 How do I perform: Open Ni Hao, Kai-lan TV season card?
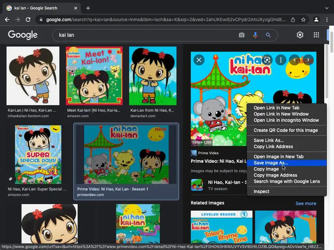(219, 185)
